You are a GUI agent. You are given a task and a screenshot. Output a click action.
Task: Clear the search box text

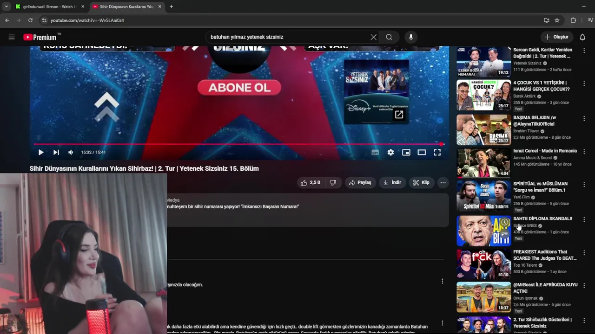click(373, 37)
